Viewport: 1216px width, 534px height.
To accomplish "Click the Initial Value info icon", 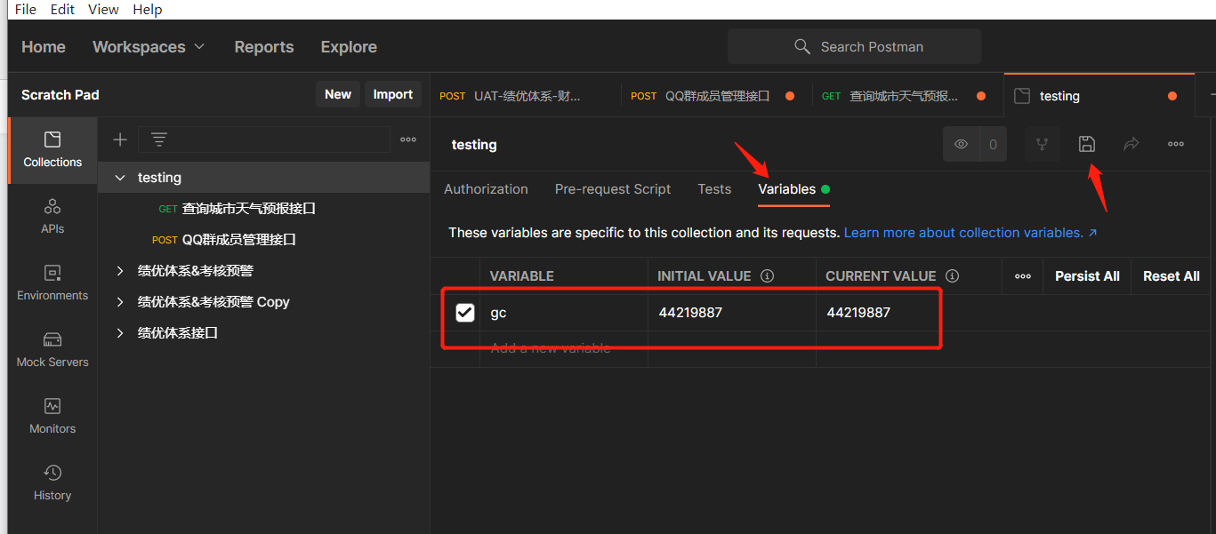I will (x=767, y=276).
